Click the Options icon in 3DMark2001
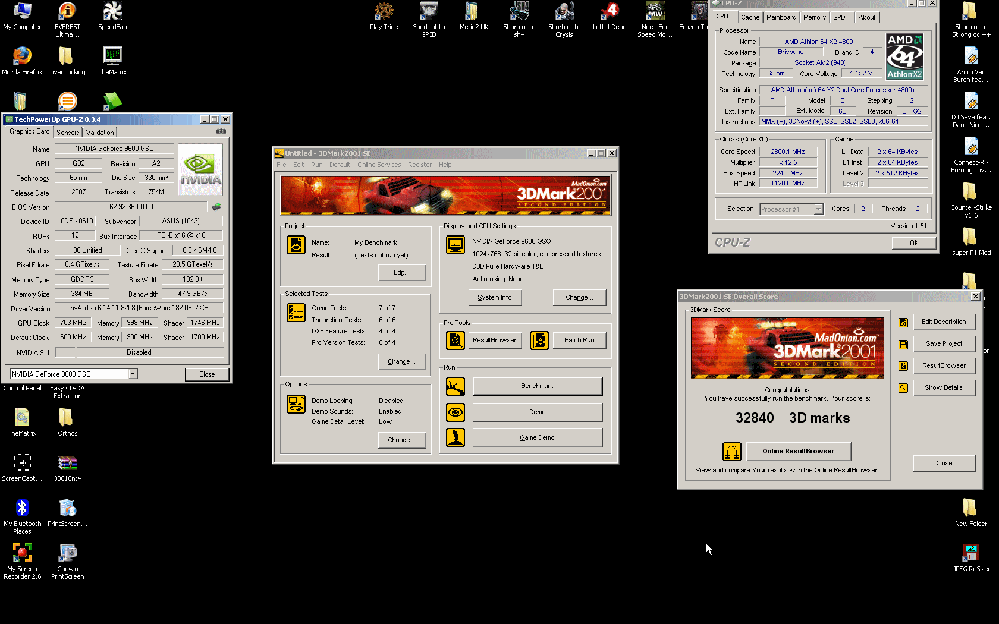999x624 pixels. 296,404
